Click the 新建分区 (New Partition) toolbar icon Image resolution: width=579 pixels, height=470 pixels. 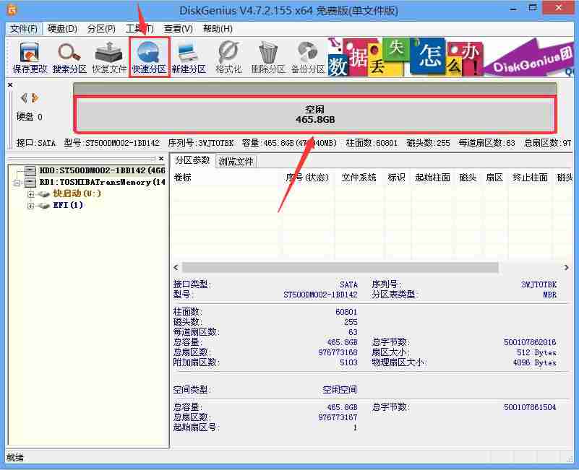189,58
